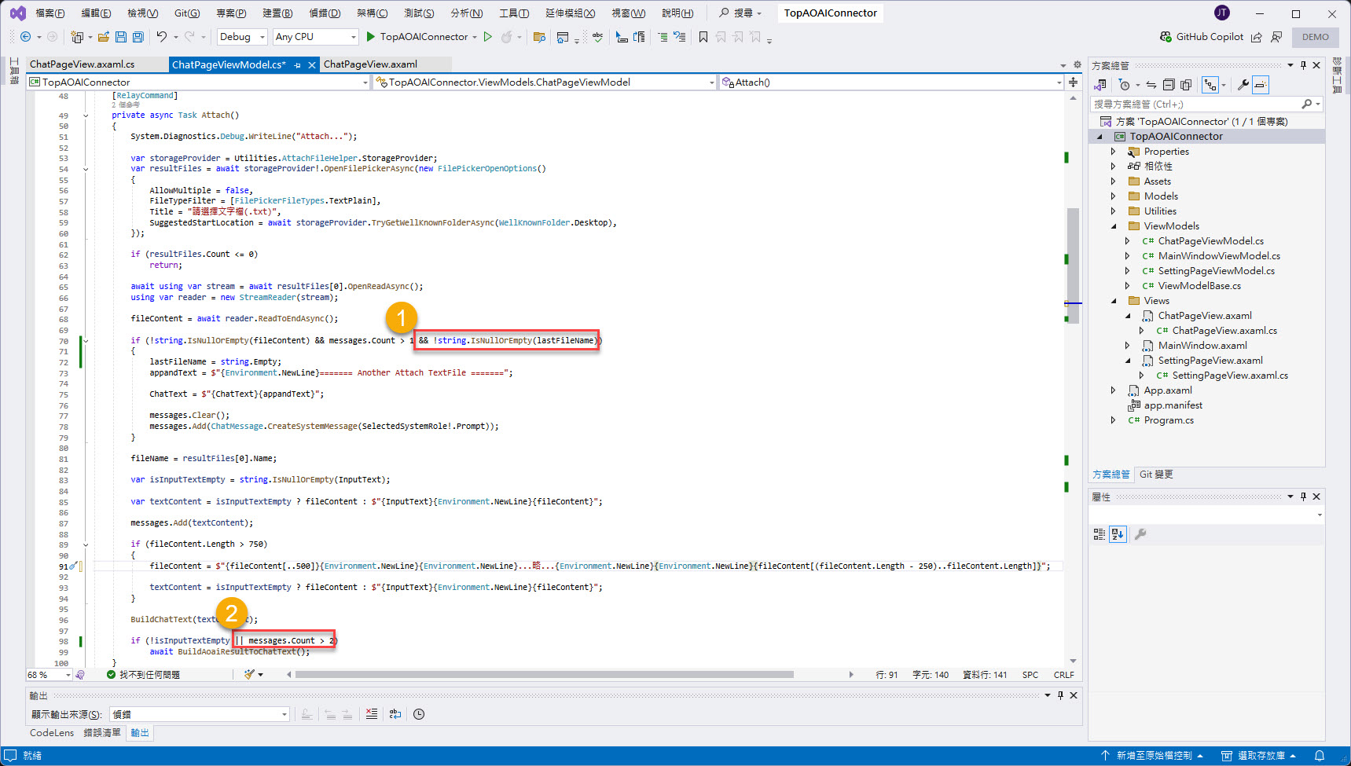Click the clock timestamp icon in Output panel
This screenshot has width=1351, height=766.
click(x=419, y=714)
